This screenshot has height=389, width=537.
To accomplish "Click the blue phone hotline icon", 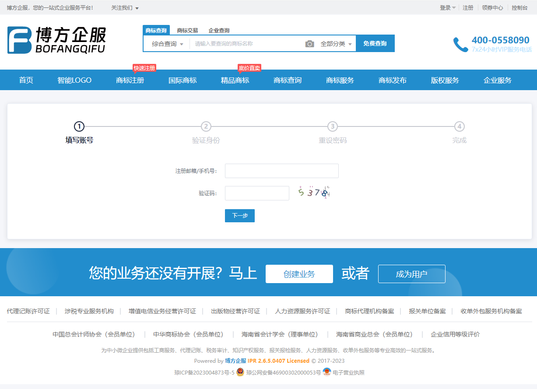I will click(x=460, y=45).
